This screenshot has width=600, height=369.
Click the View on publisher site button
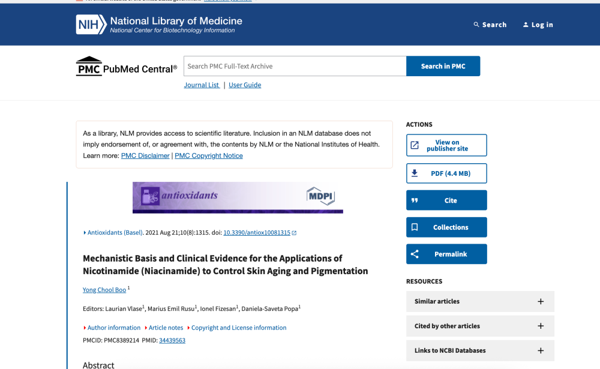coord(446,145)
